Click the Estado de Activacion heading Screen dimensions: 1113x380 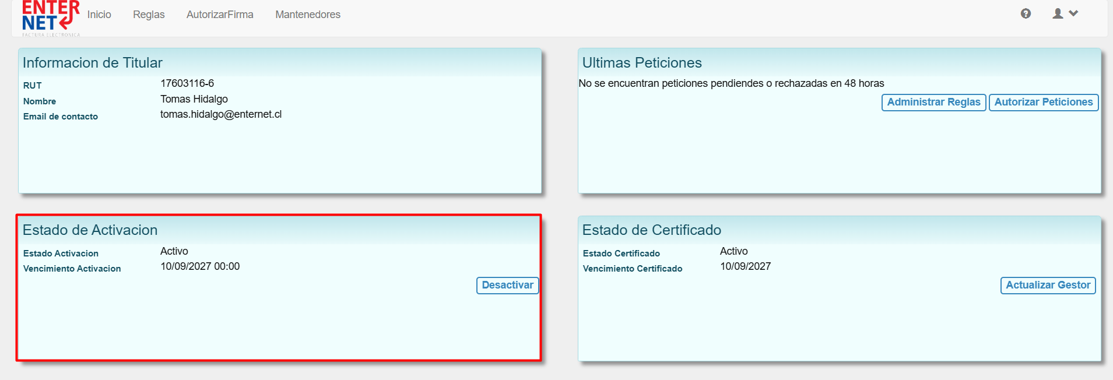(x=90, y=230)
